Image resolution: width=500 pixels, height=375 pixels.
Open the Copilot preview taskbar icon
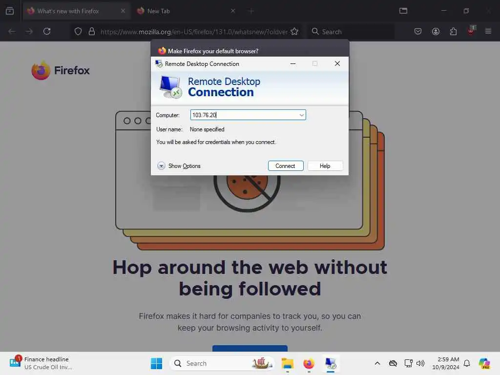click(x=484, y=363)
